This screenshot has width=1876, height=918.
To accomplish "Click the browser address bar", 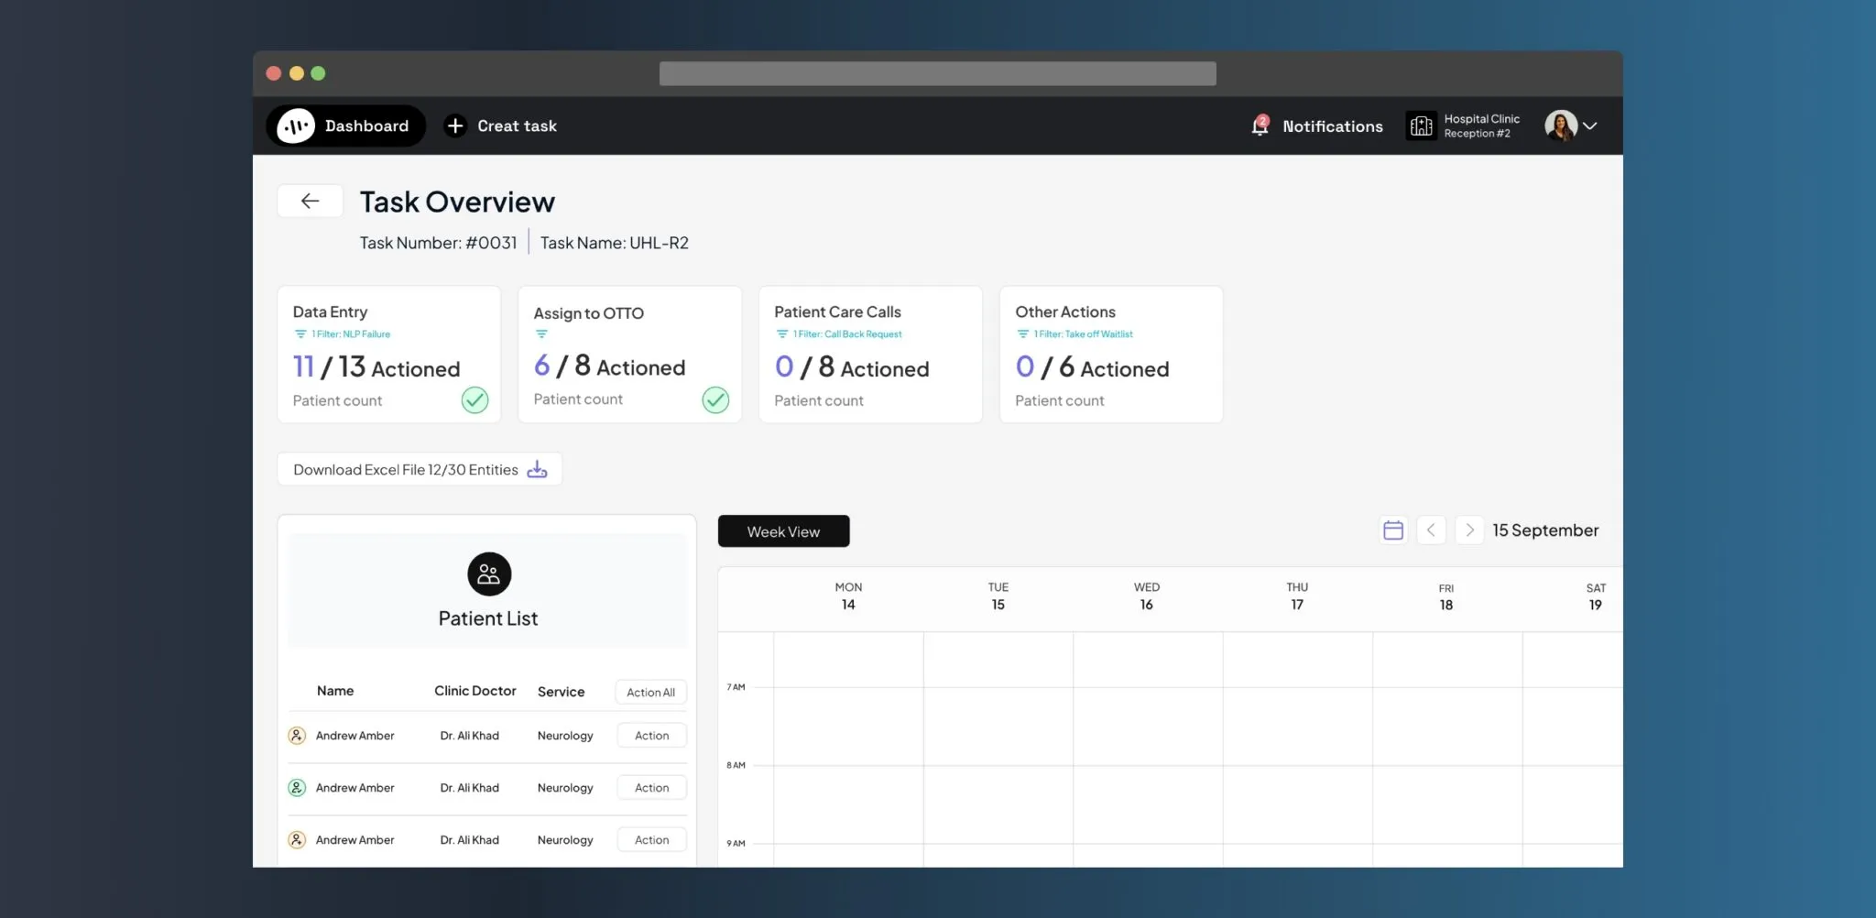I will [937, 73].
